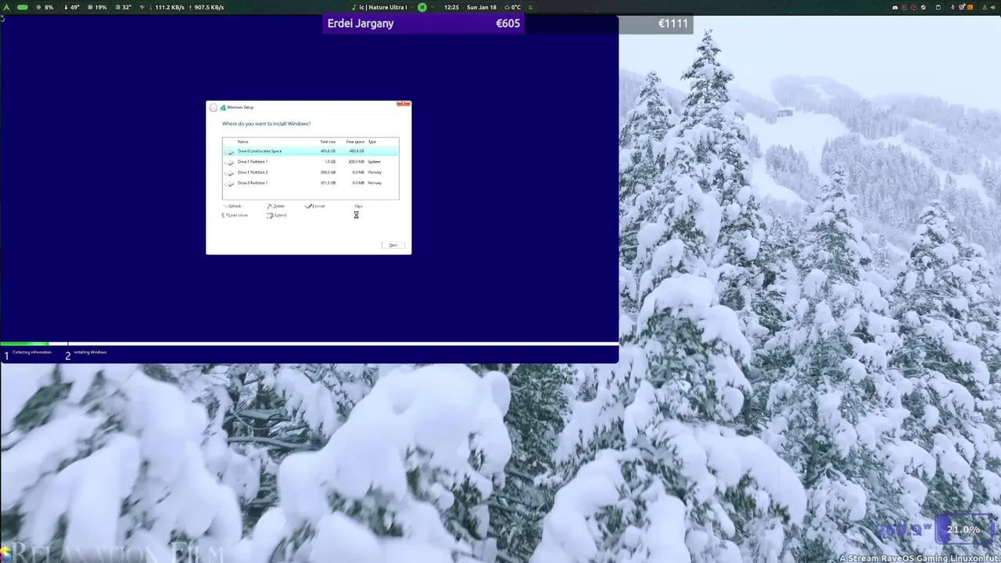Click the red cube tray icon
The height and width of the screenshot is (563, 1001).
coord(913,7)
